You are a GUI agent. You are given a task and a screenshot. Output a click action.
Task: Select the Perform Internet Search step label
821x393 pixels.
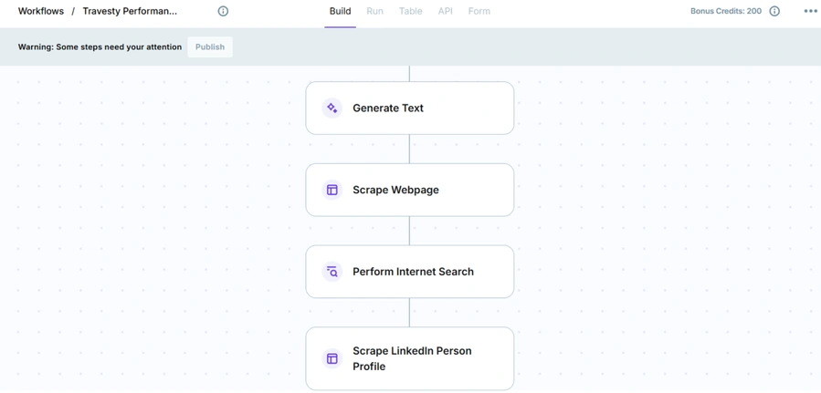pyautogui.click(x=413, y=272)
